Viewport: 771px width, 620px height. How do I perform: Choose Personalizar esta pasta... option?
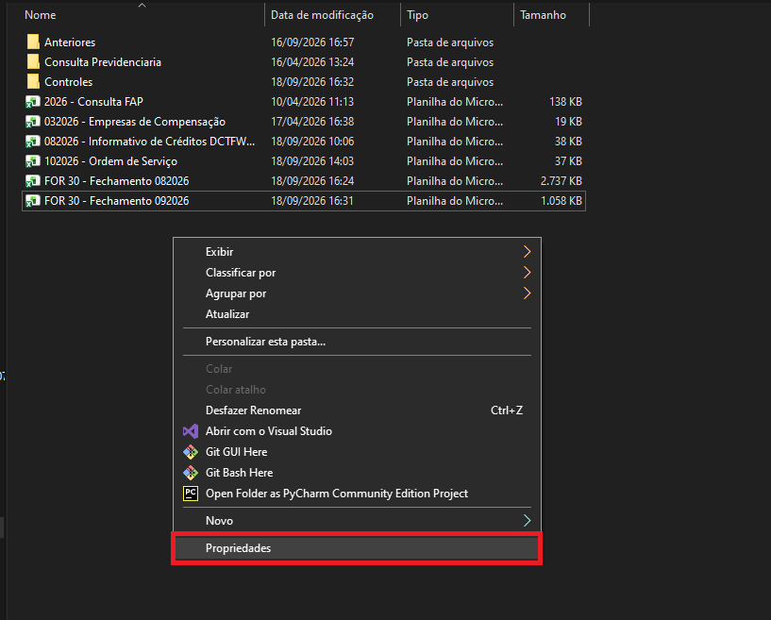[x=357, y=342]
